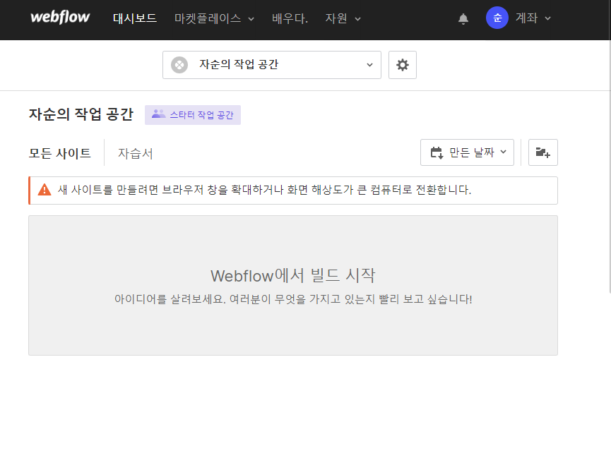611x465 pixels.
Task: Click the 자순의 작업 공간 heading
Action: [x=81, y=114]
